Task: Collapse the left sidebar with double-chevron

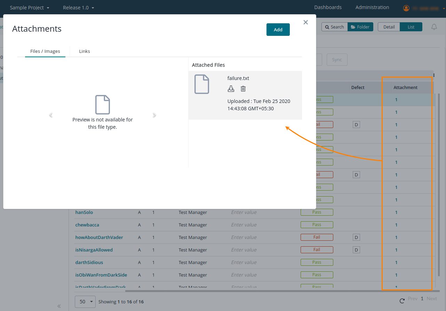Action: tap(59, 306)
